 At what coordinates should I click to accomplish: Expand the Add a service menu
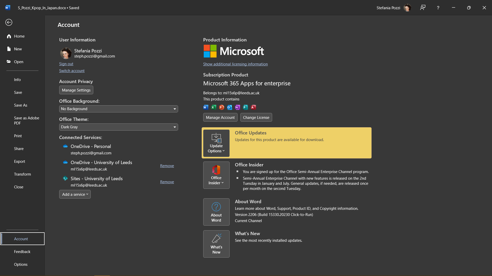tap(75, 194)
